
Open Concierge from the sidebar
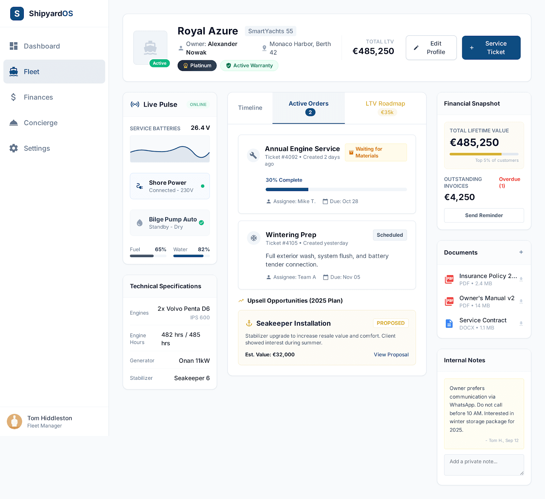coord(41,123)
